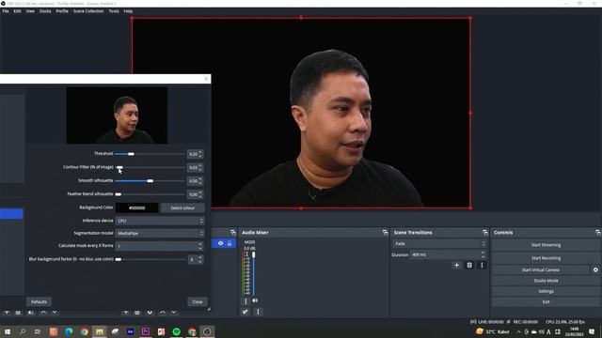Toggle the lock on the selected source
This screenshot has height=338, width=602.
(x=230, y=243)
